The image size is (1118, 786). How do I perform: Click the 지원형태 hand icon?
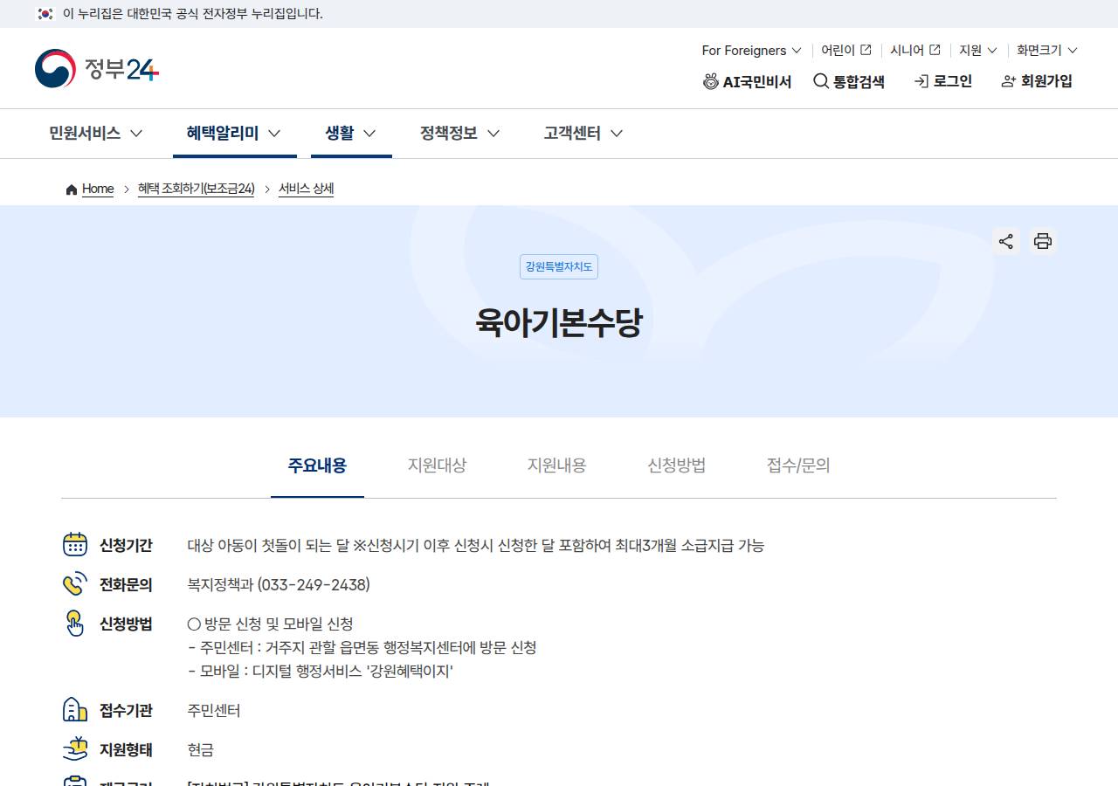pyautogui.click(x=75, y=749)
